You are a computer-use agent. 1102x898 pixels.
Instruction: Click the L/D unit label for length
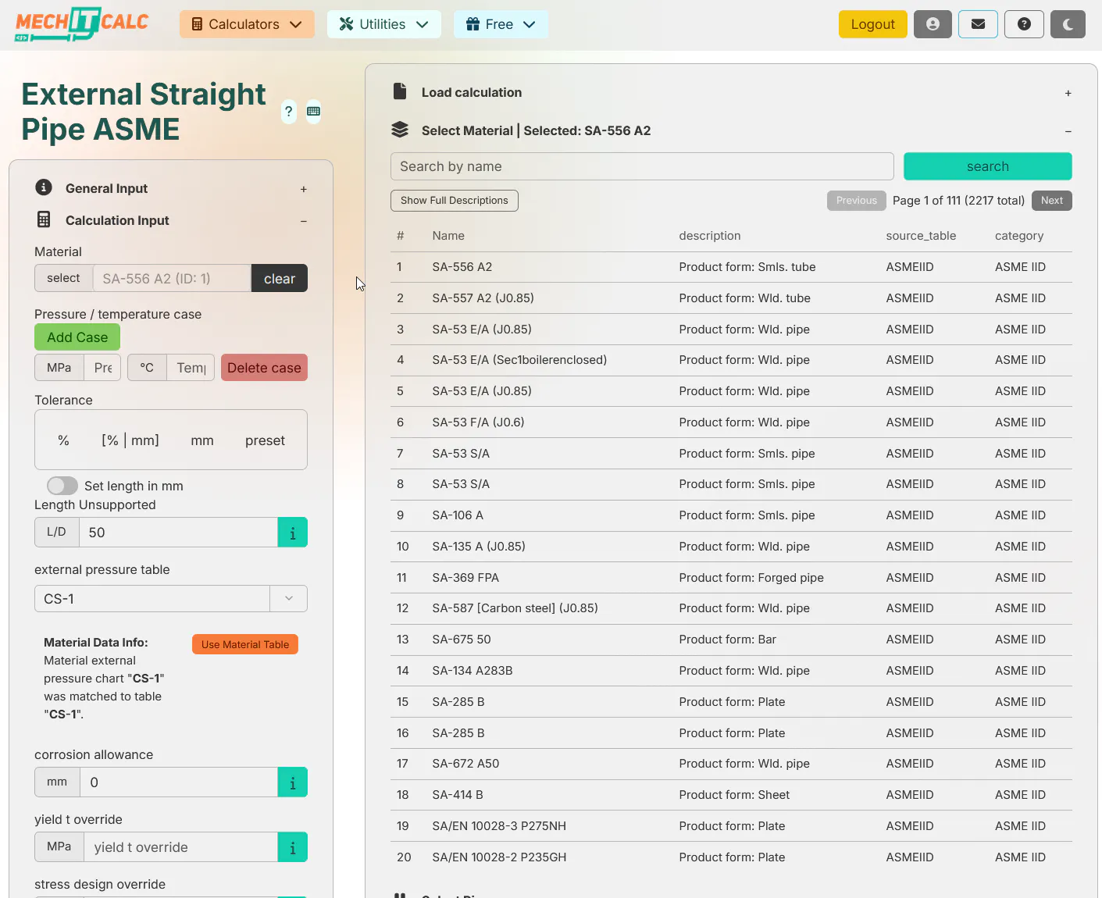tap(57, 533)
